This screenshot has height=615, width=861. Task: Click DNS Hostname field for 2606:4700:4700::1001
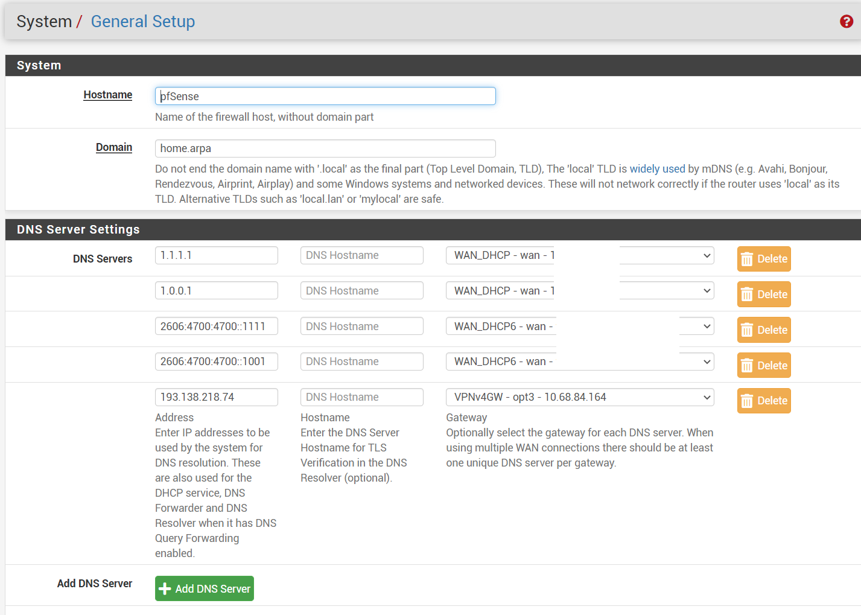[362, 362]
